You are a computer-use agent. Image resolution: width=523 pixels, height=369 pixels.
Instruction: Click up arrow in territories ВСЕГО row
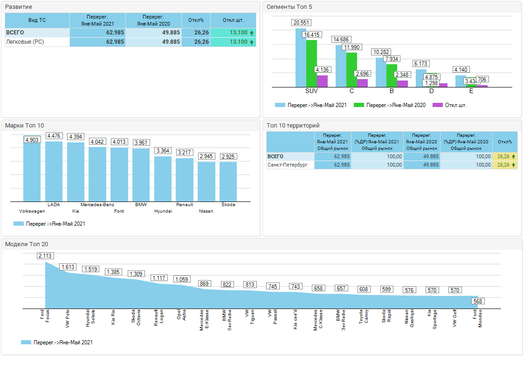[513, 157]
